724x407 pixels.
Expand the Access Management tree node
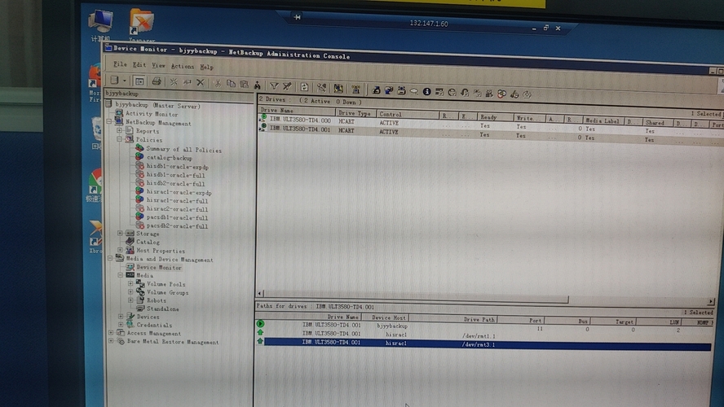[111, 332]
